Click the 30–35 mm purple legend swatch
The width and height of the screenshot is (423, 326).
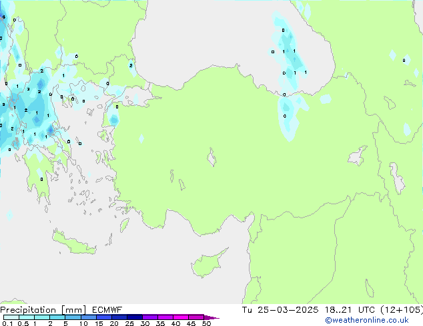(x=150, y=317)
